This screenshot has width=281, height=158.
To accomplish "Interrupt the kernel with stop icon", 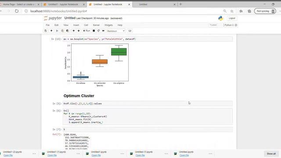I will [x=94, y=31].
